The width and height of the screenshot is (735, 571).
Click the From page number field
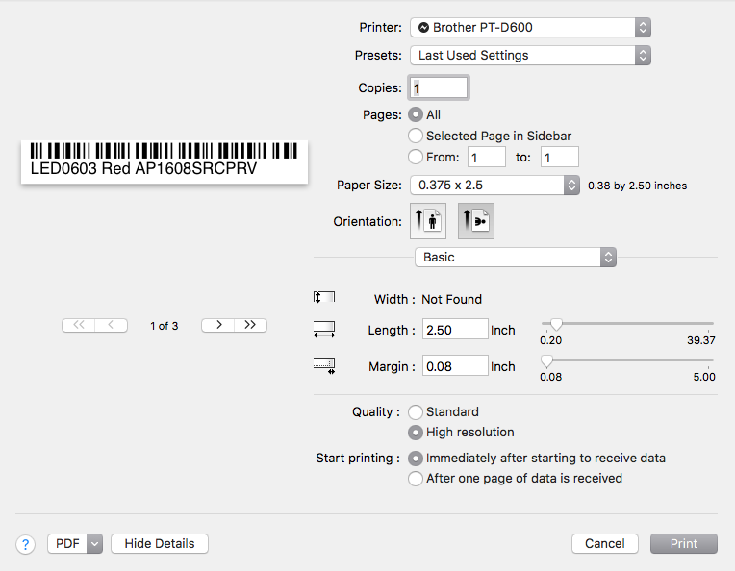click(487, 157)
